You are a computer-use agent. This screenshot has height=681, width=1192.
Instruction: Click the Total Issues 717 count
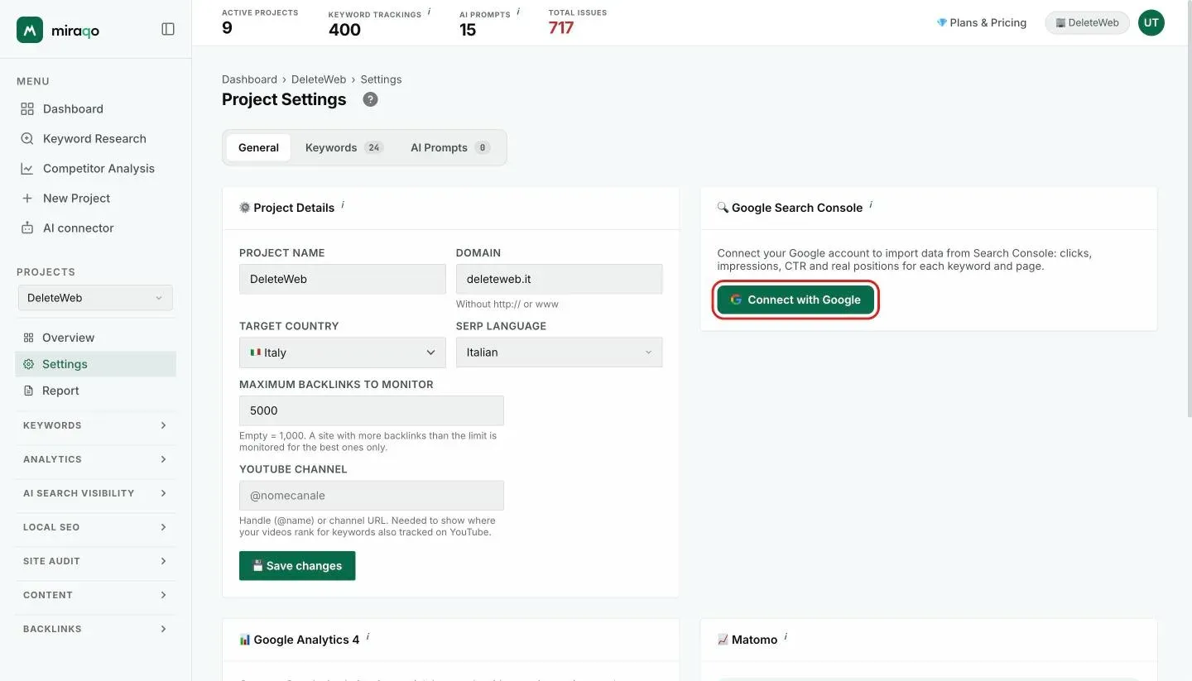(561, 28)
